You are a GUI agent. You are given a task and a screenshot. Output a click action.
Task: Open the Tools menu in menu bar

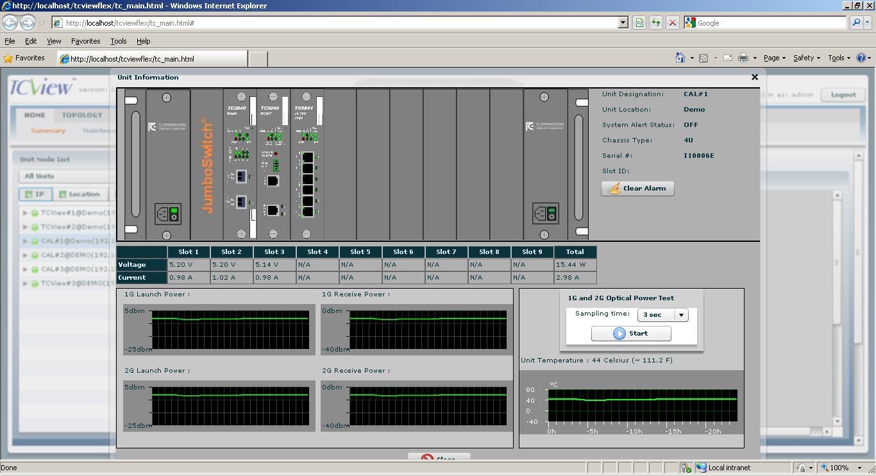[x=119, y=41]
